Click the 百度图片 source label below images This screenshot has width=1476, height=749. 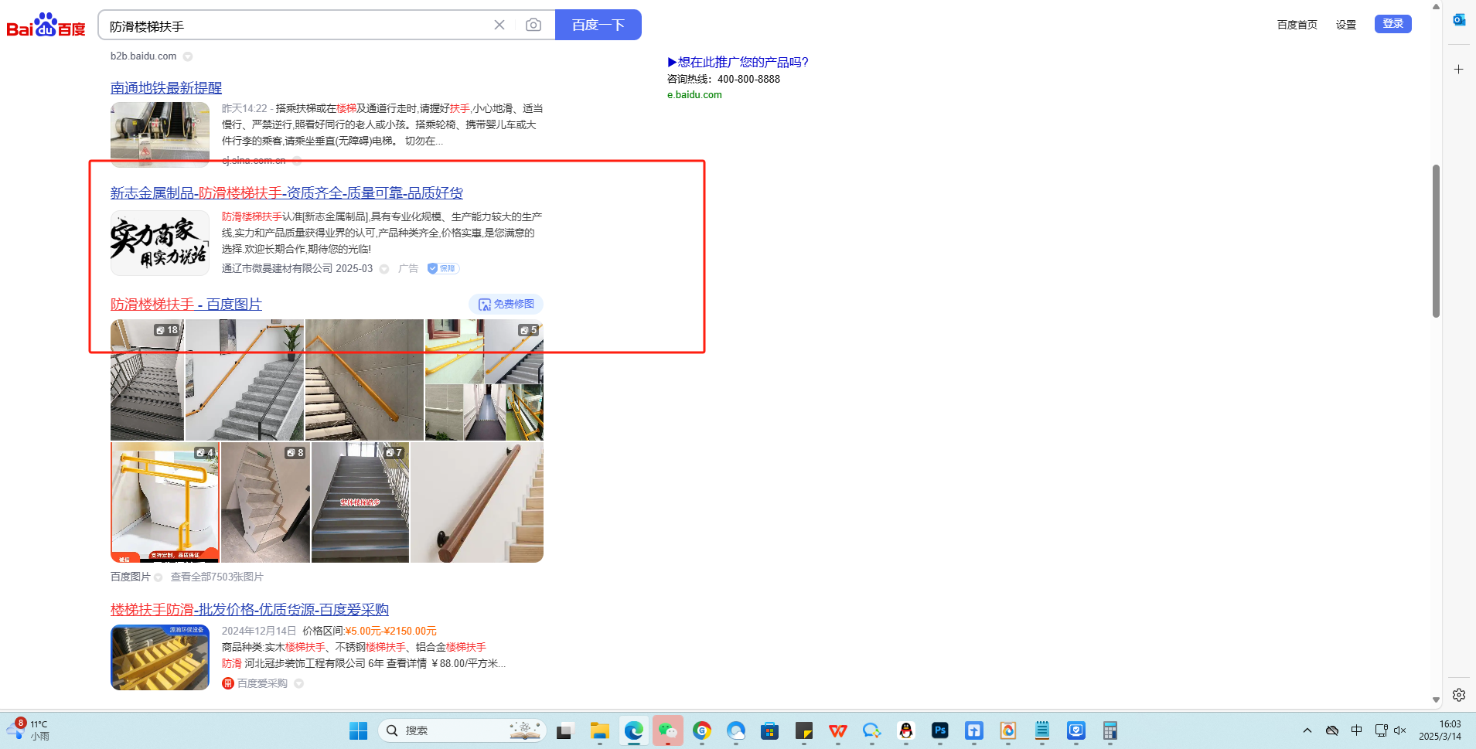click(x=131, y=577)
